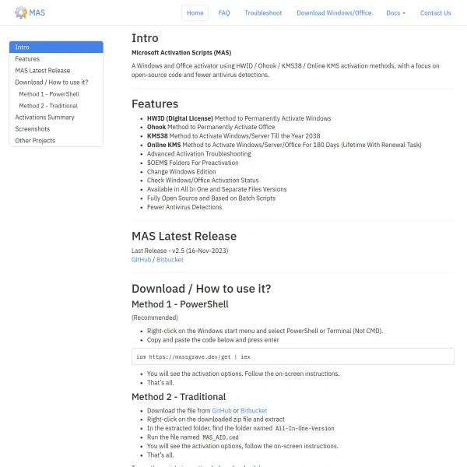The height and width of the screenshot is (467, 467).
Task: Open the Troubleshoot page
Action: click(x=263, y=12)
